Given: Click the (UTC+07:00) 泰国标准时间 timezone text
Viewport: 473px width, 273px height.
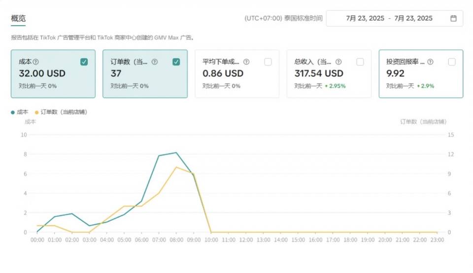Looking at the screenshot, I should point(283,18).
